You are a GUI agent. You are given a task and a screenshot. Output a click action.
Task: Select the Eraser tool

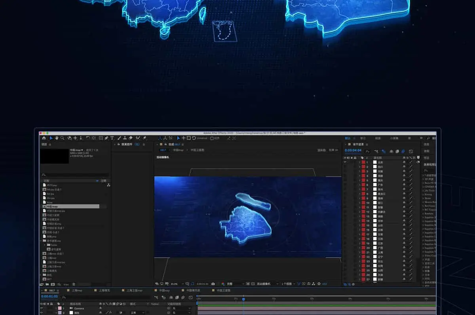[x=131, y=138]
